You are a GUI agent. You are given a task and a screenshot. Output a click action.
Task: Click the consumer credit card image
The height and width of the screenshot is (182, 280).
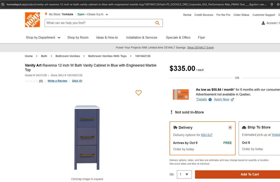click(x=181, y=94)
